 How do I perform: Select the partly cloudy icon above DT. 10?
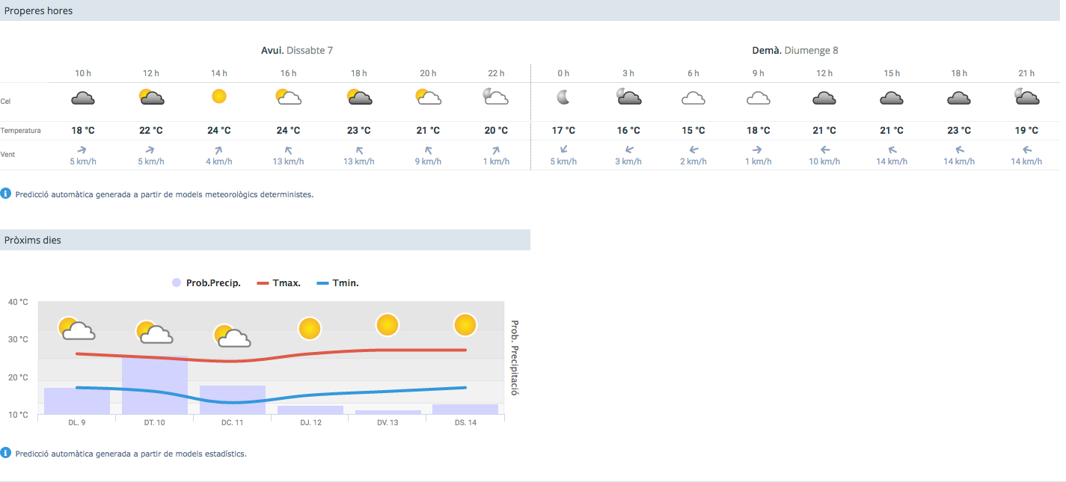coord(155,333)
